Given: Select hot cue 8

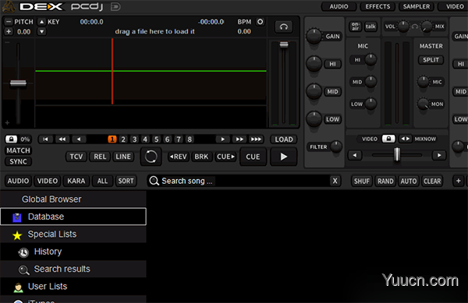Looking at the screenshot, I should pos(190,139).
